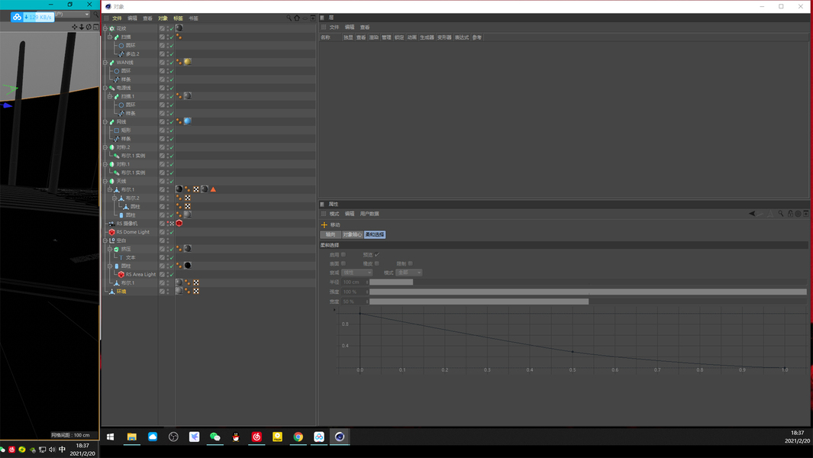Click the 生成器 column header in Layer panel
The height and width of the screenshot is (458, 813).
[x=427, y=37]
